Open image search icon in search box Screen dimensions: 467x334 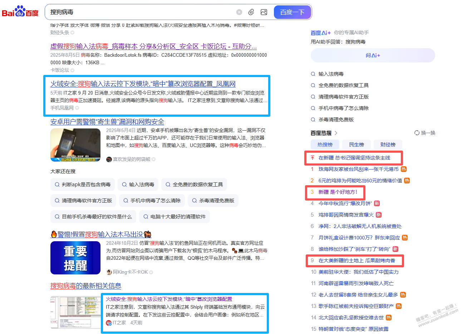264,12
